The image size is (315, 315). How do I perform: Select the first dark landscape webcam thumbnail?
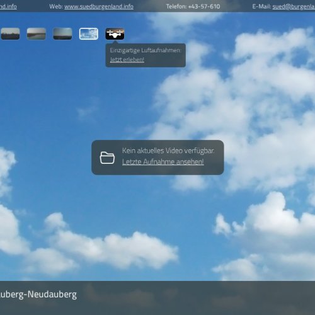10,34
